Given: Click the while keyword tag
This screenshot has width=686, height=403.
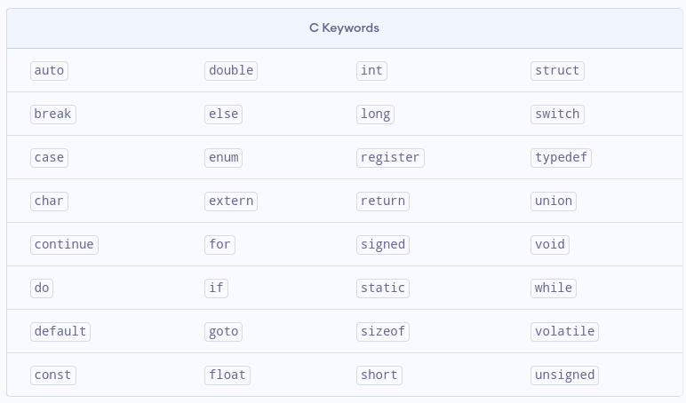Looking at the screenshot, I should (554, 288).
